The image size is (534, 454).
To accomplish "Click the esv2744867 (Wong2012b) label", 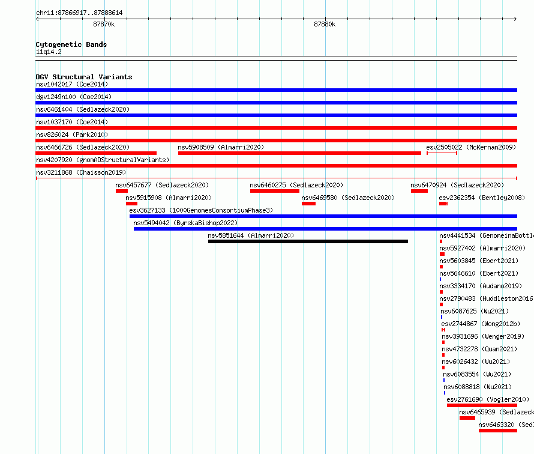I will (481, 324).
